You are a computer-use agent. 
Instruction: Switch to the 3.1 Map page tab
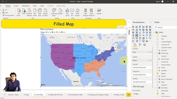26,95
